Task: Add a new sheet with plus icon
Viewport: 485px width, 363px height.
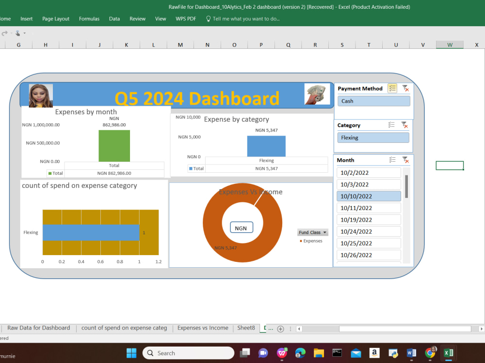Action: 280,329
